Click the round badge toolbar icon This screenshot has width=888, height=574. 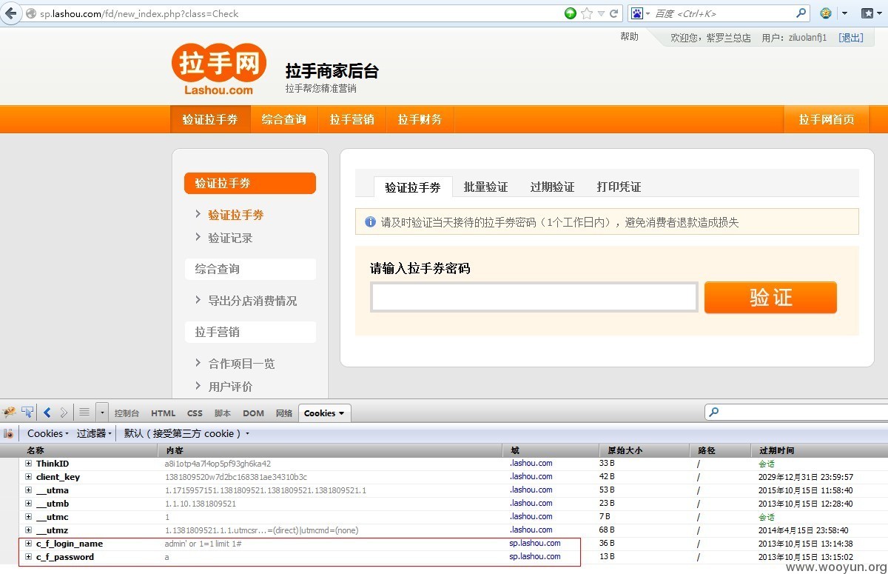pyautogui.click(x=826, y=13)
